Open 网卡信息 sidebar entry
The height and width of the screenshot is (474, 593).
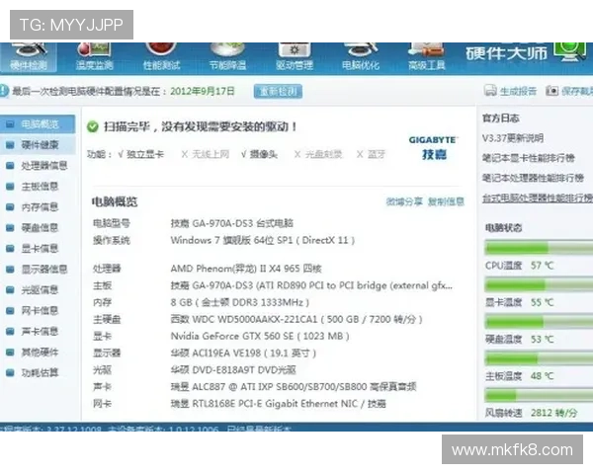(x=38, y=311)
